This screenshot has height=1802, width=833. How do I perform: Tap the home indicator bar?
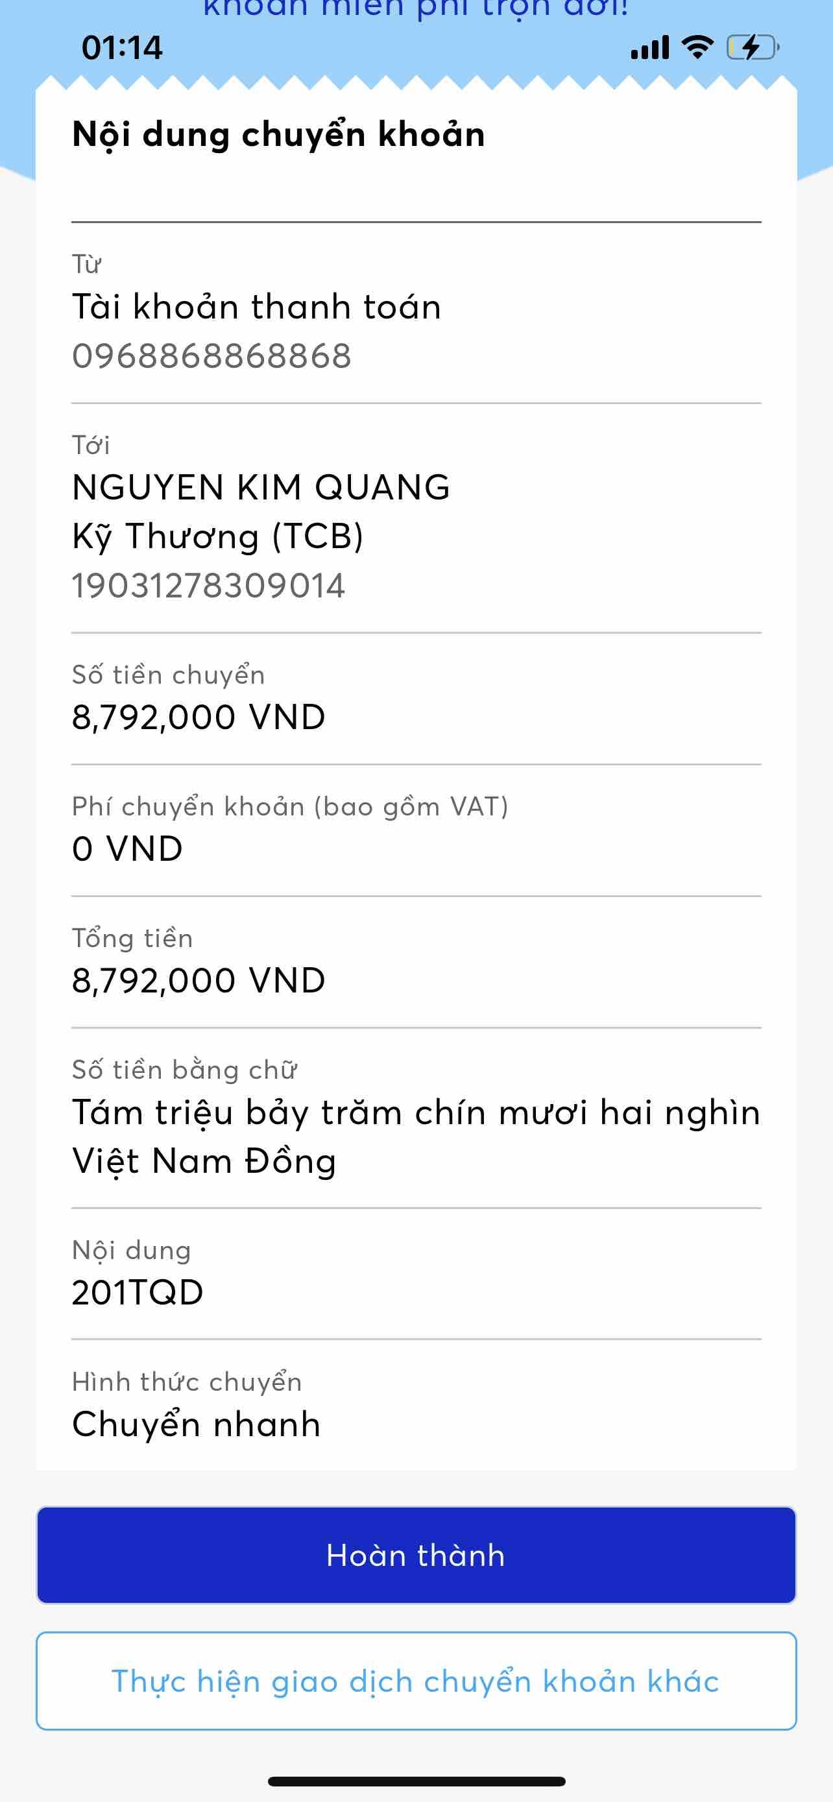(416, 1781)
